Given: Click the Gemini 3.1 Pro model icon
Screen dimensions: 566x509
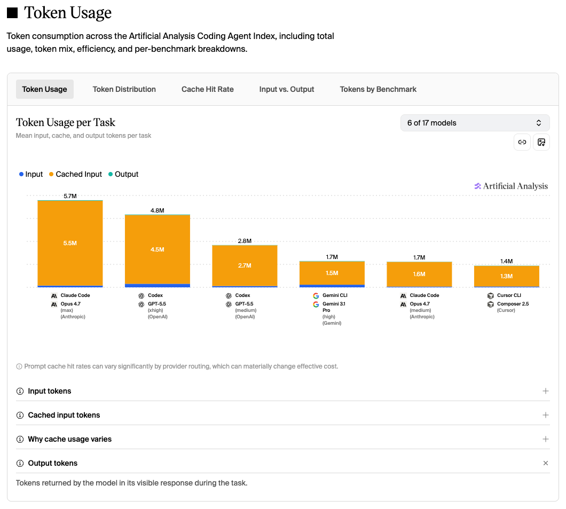Looking at the screenshot, I should [316, 304].
